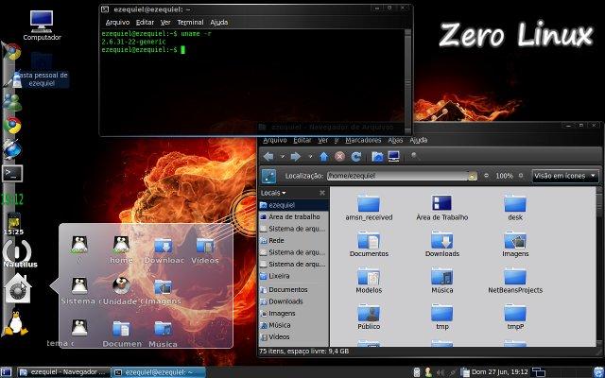The width and height of the screenshot is (605, 378).
Task: Reload the current folder view
Action: pos(355,156)
